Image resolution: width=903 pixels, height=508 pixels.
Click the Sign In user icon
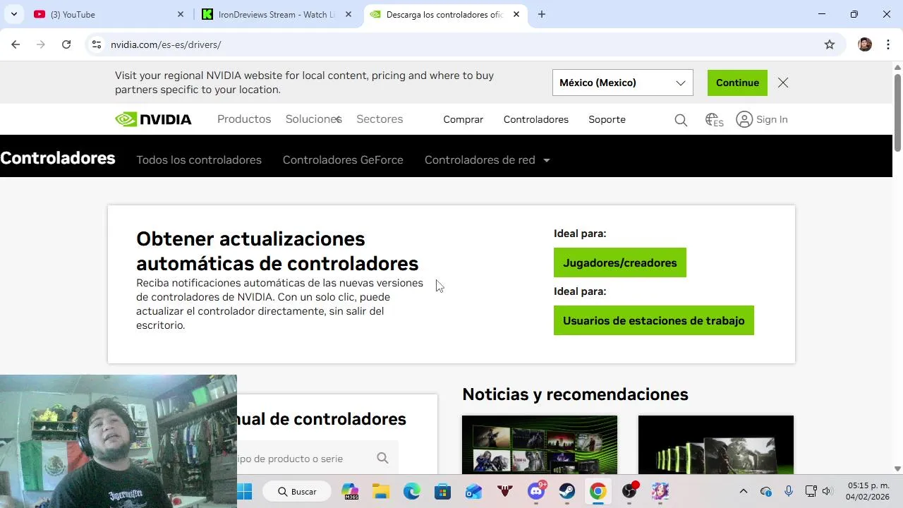(744, 119)
